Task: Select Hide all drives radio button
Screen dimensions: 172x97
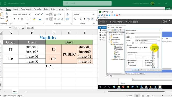Action: coord(146,64)
